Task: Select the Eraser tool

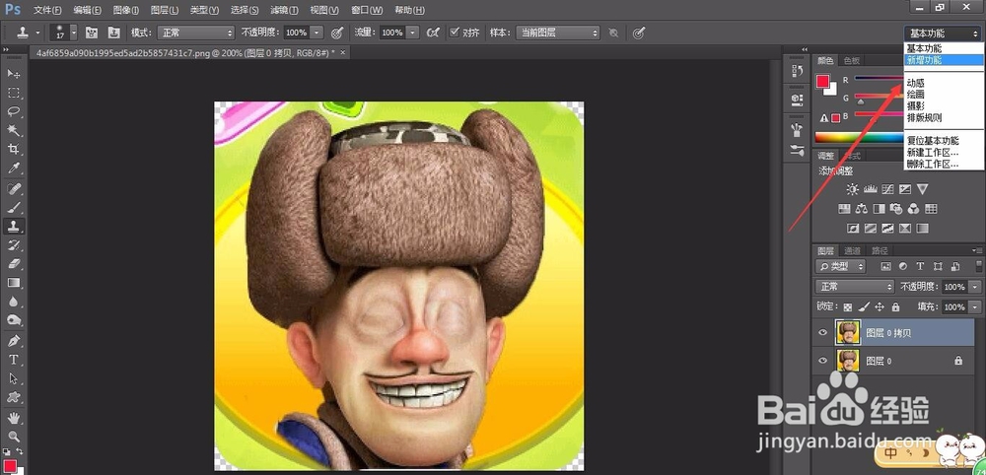Action: pyautogui.click(x=13, y=264)
